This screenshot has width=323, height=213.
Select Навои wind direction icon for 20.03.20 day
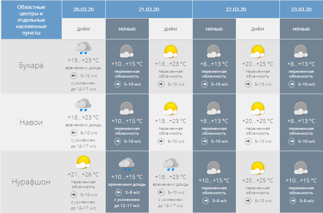[74, 133]
